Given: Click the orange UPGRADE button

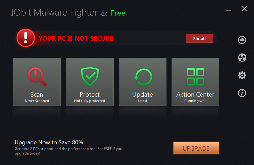Looking at the screenshot, I should [196, 148].
